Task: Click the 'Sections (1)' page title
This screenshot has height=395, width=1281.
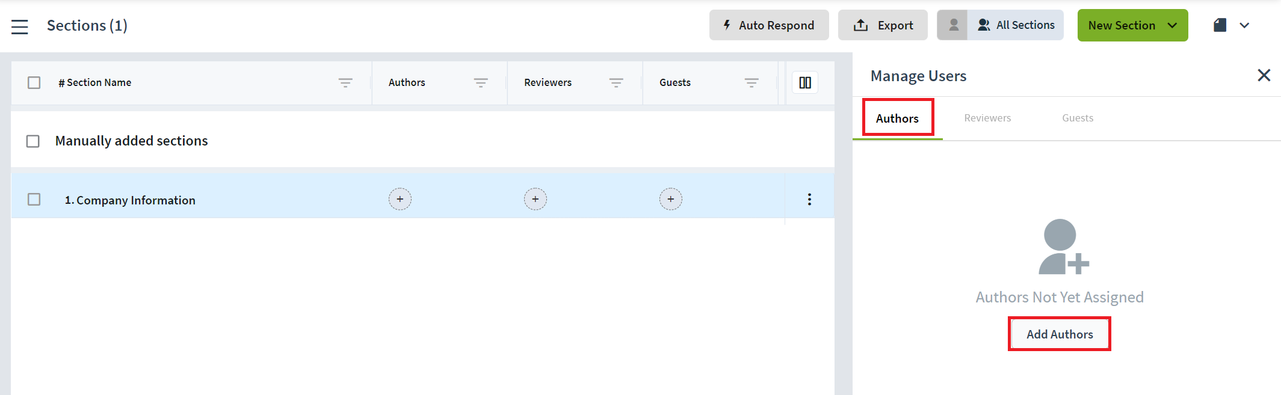Action: tap(87, 25)
